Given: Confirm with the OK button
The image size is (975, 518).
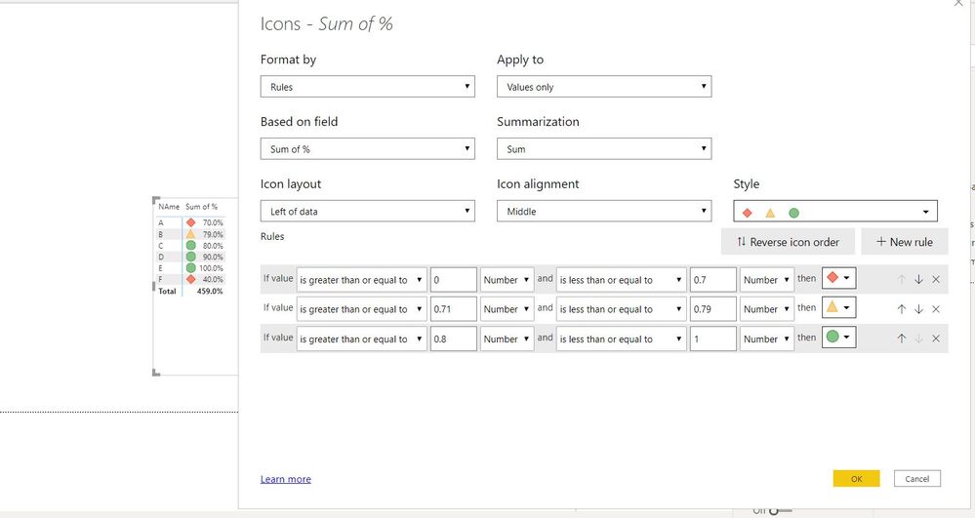Looking at the screenshot, I should tap(856, 478).
